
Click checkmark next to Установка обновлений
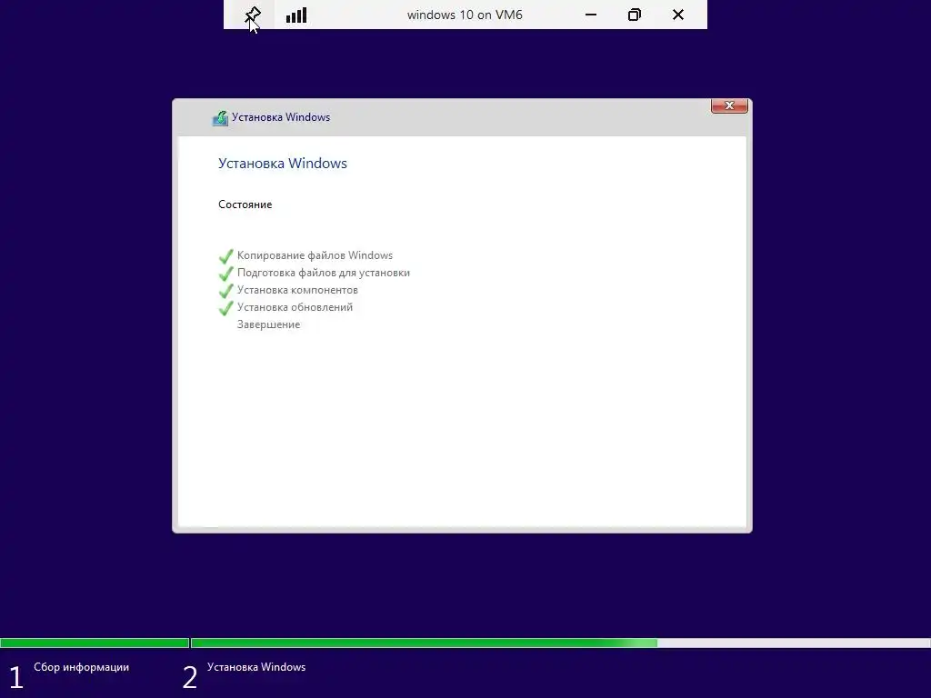226,308
